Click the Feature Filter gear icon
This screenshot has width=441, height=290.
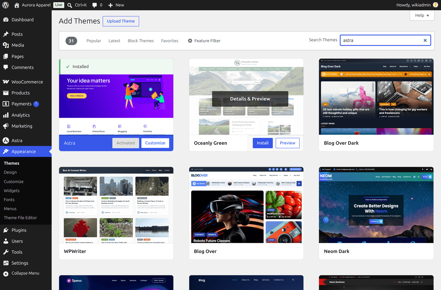[x=190, y=41]
